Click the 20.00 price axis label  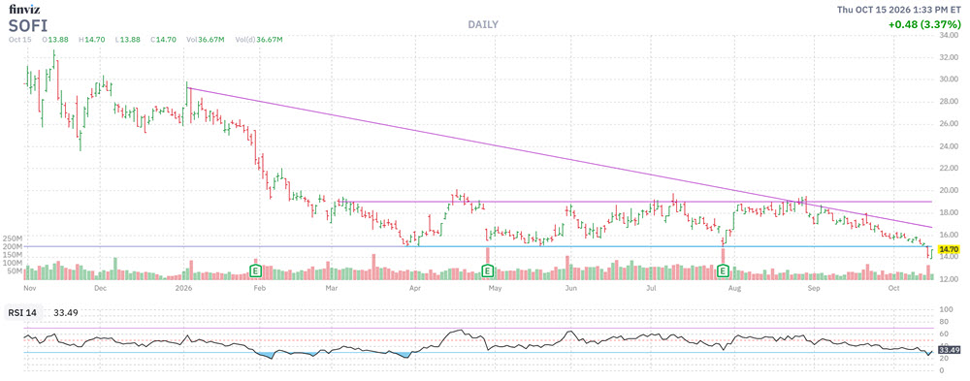pos(949,190)
